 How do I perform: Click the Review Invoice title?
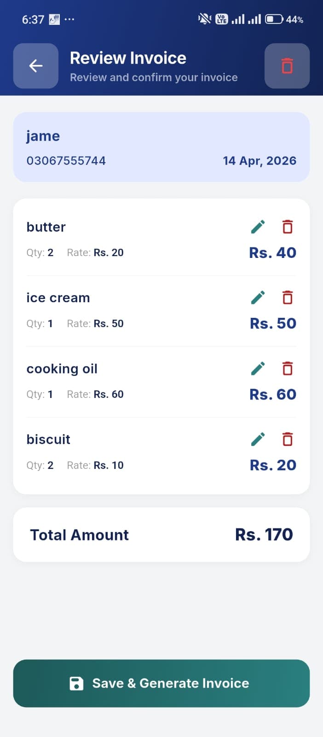tap(128, 58)
